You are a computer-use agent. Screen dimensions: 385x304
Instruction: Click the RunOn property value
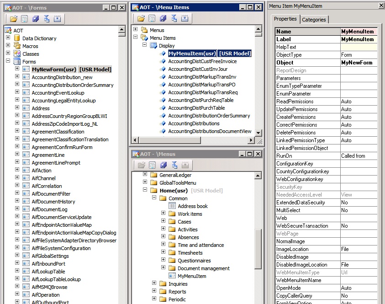pyautogui.click(x=359, y=156)
